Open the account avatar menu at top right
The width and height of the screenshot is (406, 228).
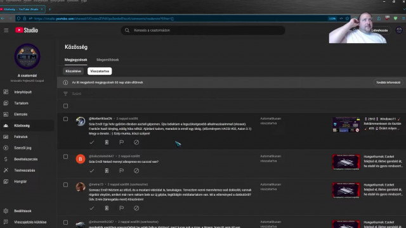click(x=399, y=30)
